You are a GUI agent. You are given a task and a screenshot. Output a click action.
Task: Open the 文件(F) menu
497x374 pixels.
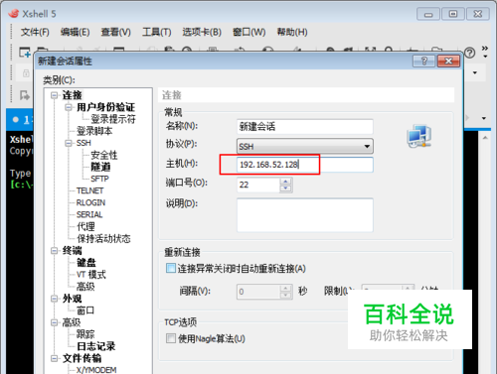[x=35, y=32]
